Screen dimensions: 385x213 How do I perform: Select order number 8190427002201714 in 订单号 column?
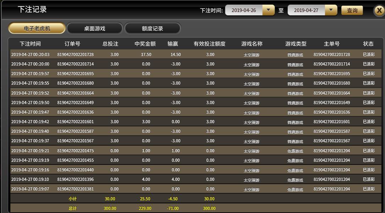click(x=75, y=64)
